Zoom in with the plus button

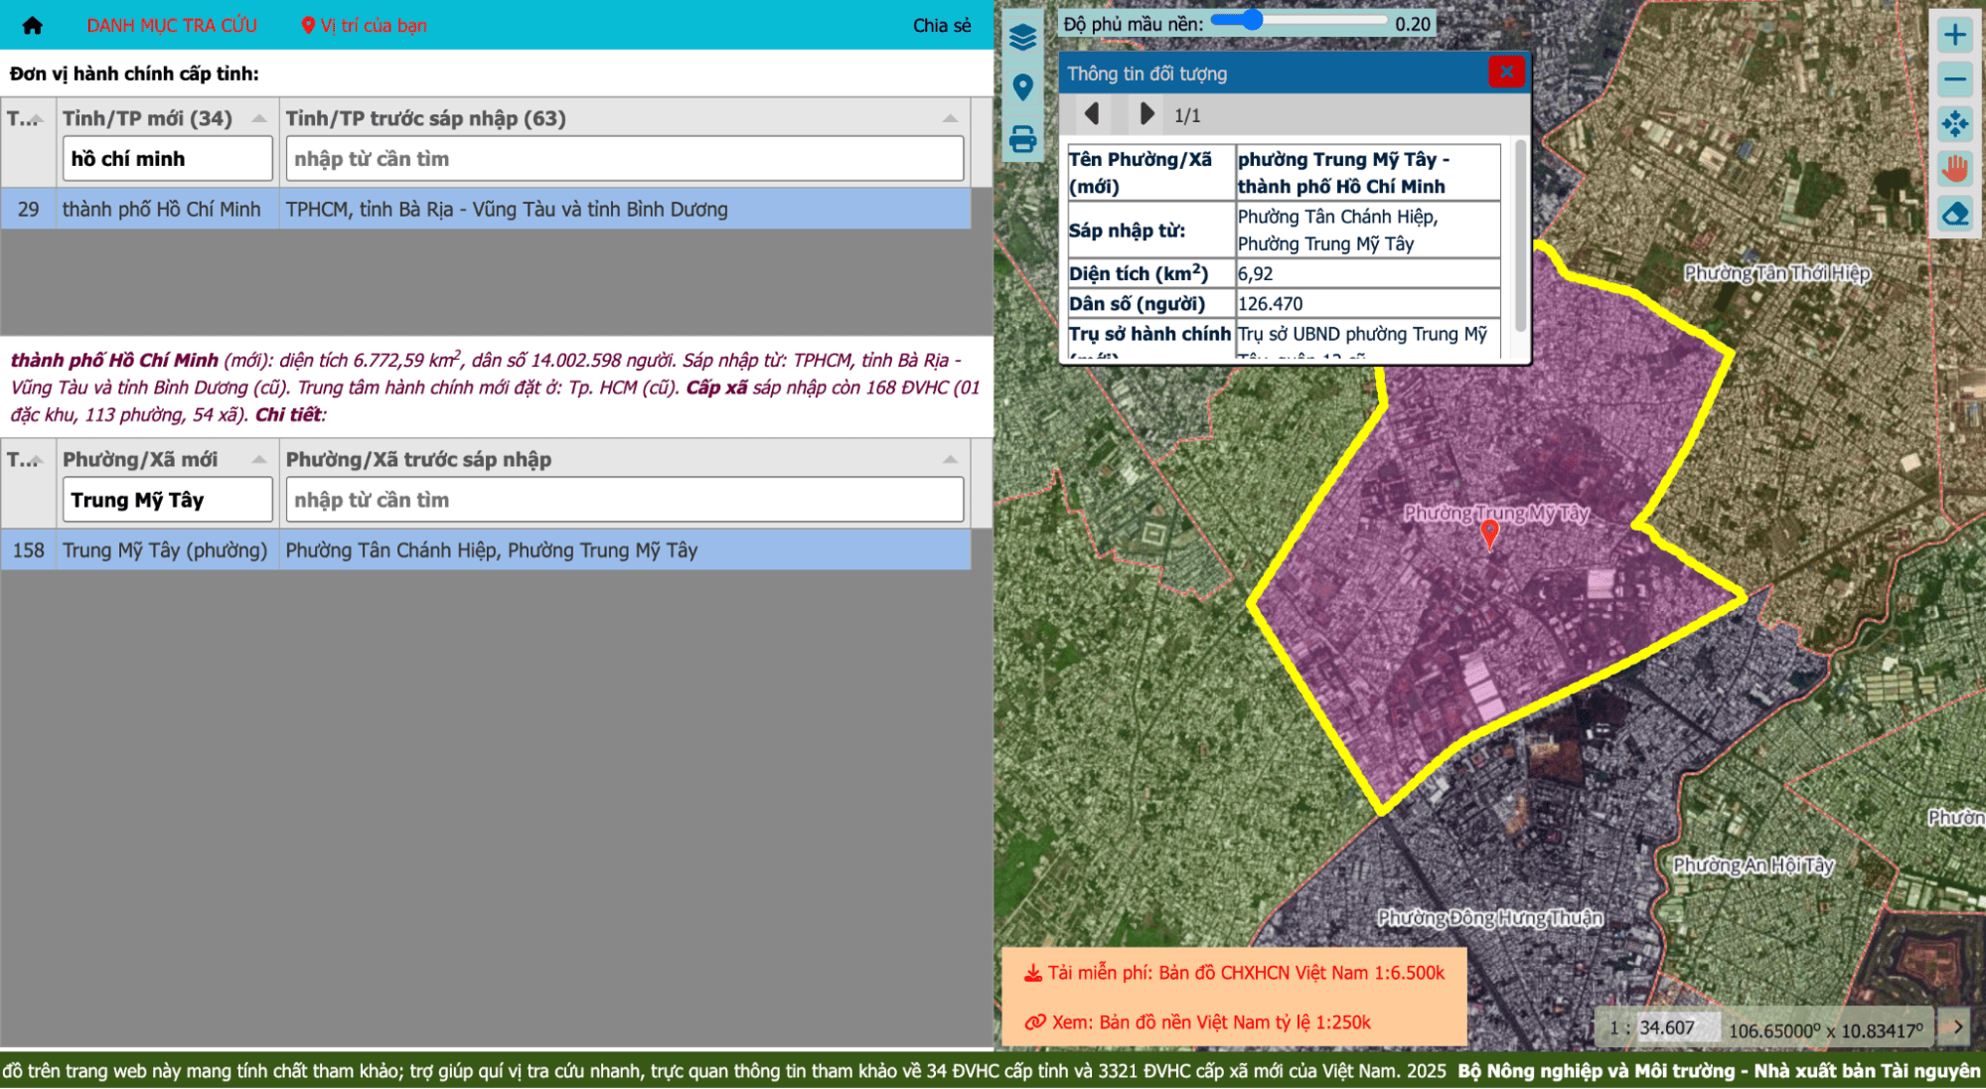tap(1954, 35)
